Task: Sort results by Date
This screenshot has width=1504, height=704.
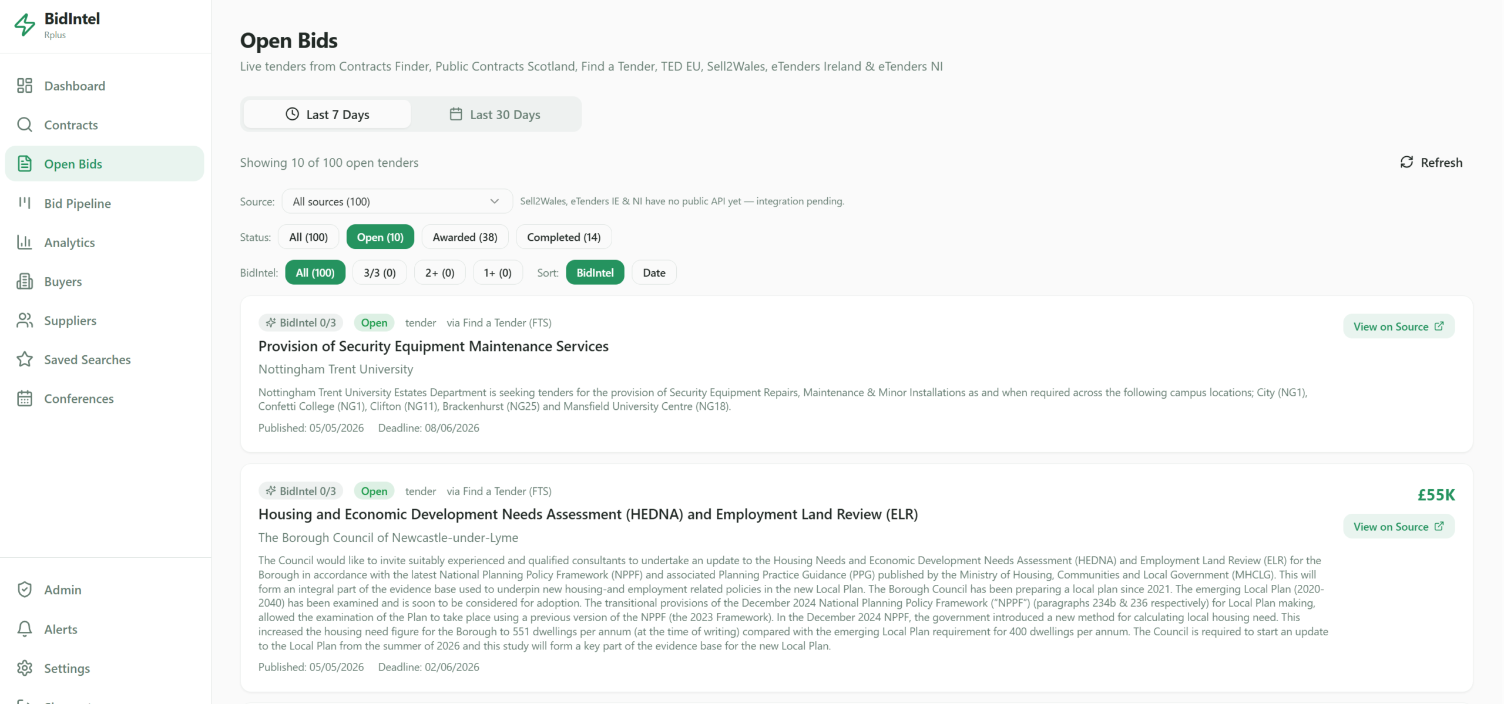Action: [654, 272]
